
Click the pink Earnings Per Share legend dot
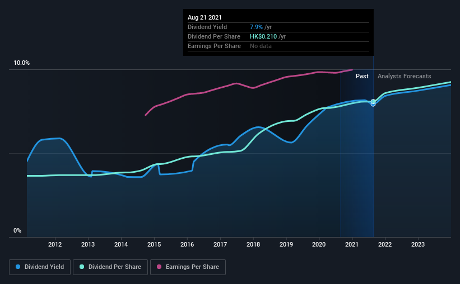click(159, 267)
